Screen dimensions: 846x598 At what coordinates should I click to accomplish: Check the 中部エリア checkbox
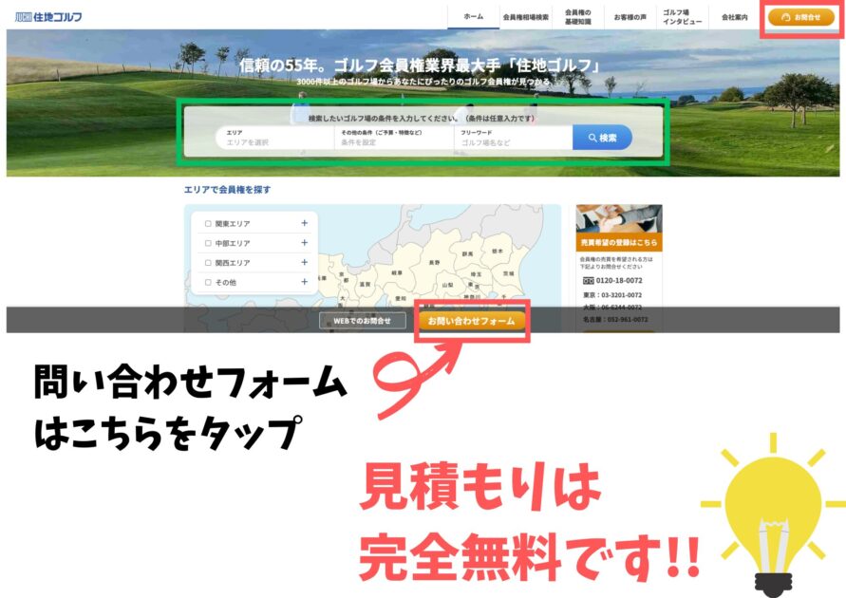coord(208,243)
